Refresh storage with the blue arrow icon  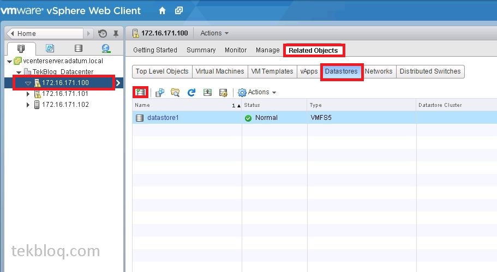coord(191,92)
